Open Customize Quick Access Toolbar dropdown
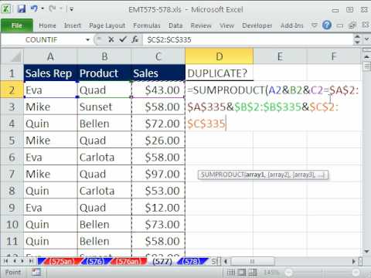The width and height of the screenshot is (371, 278). pos(71,9)
